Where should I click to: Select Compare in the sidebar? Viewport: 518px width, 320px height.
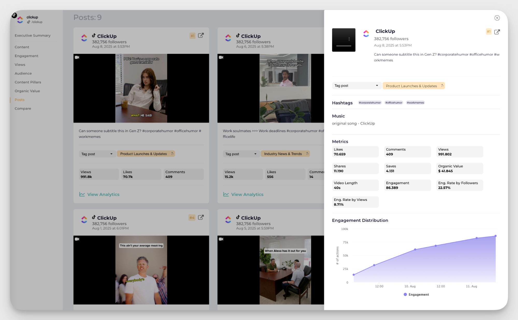click(23, 108)
